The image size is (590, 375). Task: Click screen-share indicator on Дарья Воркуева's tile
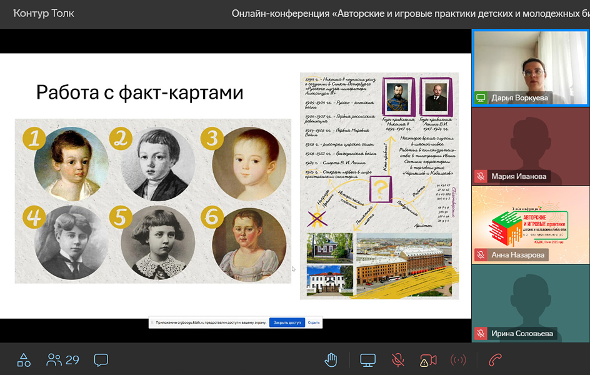(481, 97)
